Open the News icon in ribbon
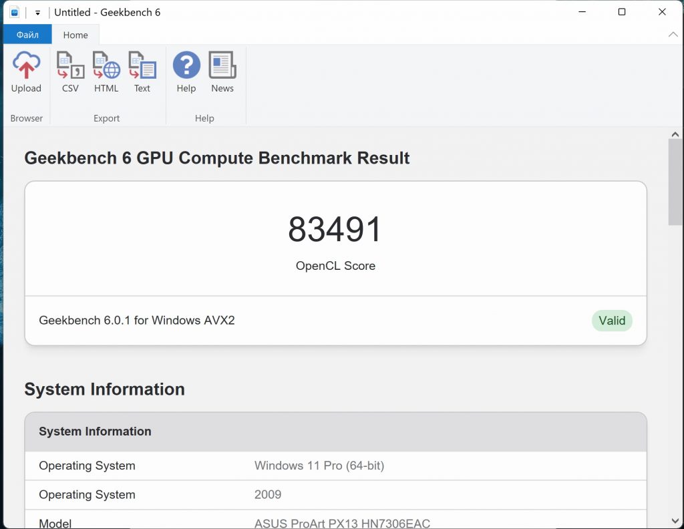Screen dimensions: 684x529 (222, 66)
